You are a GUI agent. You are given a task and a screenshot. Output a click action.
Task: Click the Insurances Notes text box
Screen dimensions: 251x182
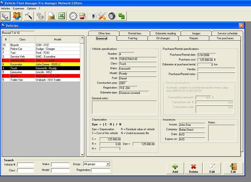(x=222, y=133)
